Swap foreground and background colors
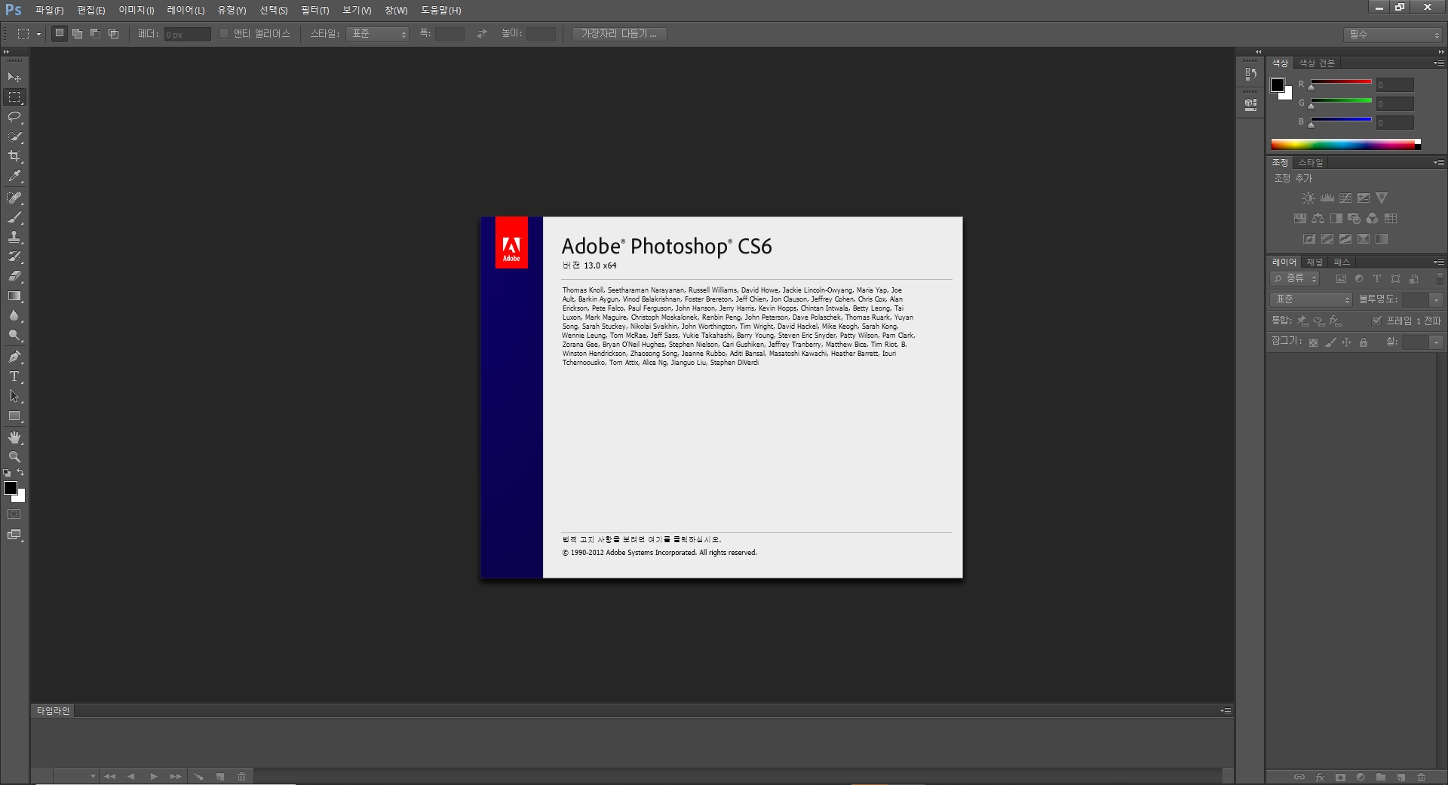 coord(20,473)
